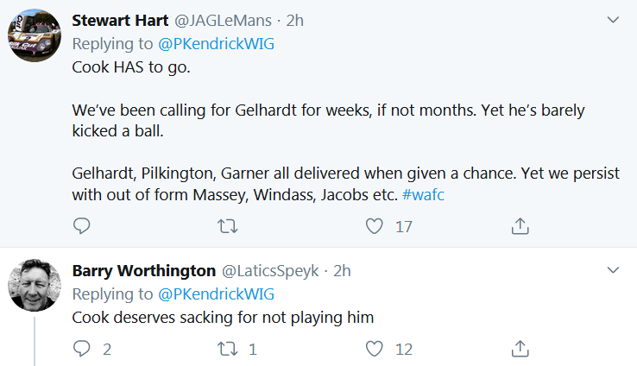
Task: Open Stewart Hart's profile name
Action: pyautogui.click(x=119, y=20)
